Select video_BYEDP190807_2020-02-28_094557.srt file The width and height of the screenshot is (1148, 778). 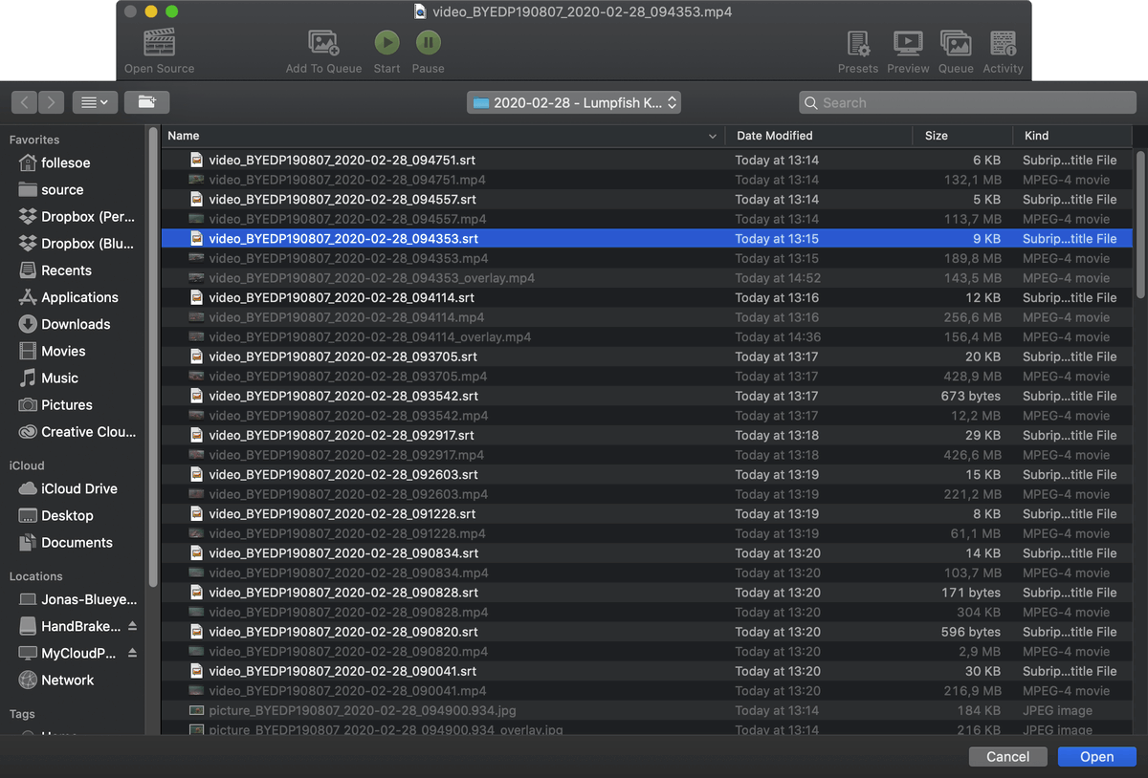tap(647, 199)
